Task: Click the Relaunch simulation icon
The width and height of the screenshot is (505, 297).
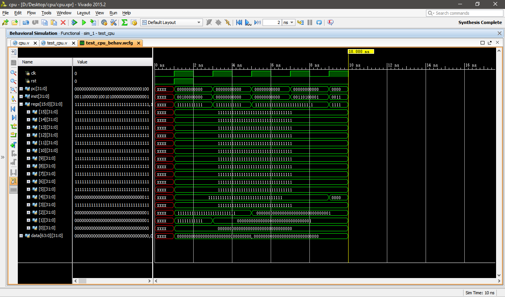Action: pos(319,22)
